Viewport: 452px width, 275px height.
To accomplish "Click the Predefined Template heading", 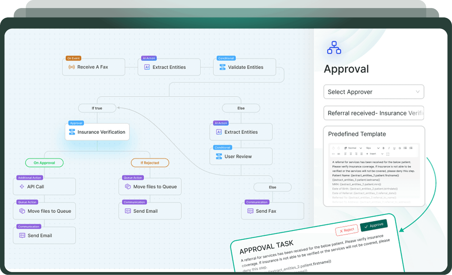I will click(357, 134).
